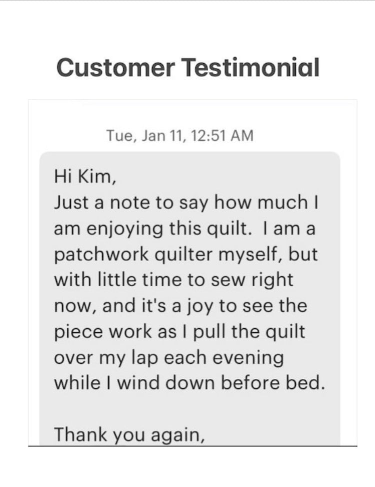The width and height of the screenshot is (375, 487).
Task: Click the "Customer Testimonial" heading
Action: [187, 68]
